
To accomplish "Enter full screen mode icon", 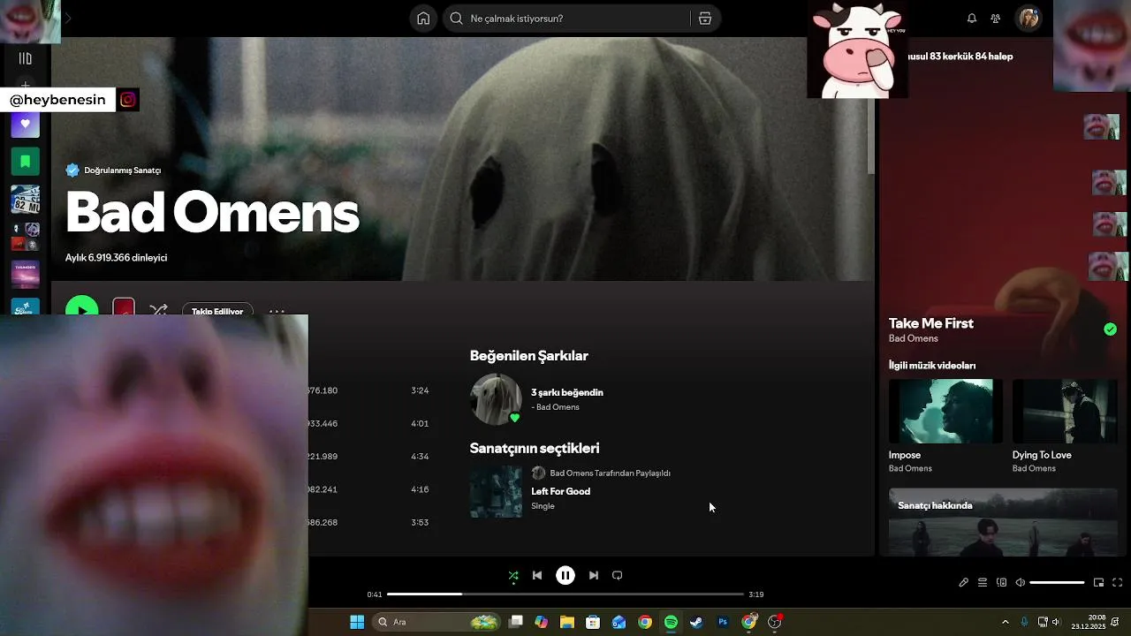I will tap(1117, 582).
